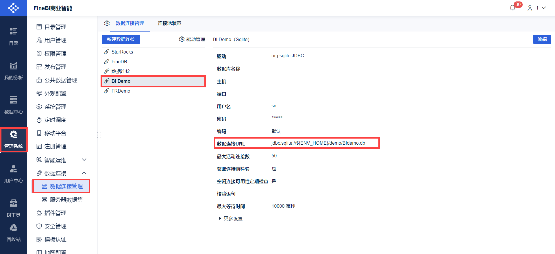The height and width of the screenshot is (254, 555).
Task: Switch to 数据连接管理 tab
Action: tap(129, 23)
